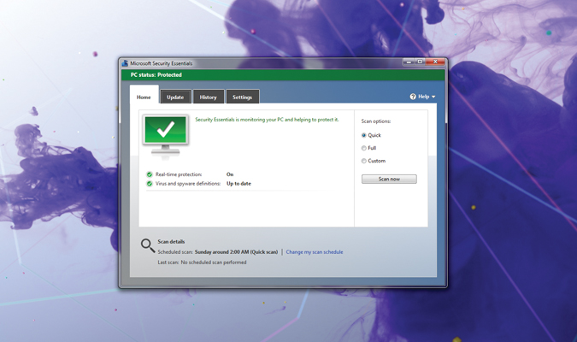Image resolution: width=577 pixels, height=342 pixels.
Task: Open the Change my scan schedule link
Action: pyautogui.click(x=315, y=252)
